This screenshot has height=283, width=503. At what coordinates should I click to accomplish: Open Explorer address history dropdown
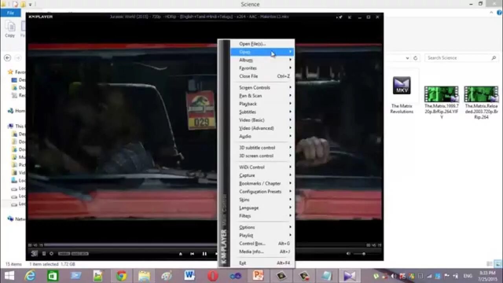(408, 58)
